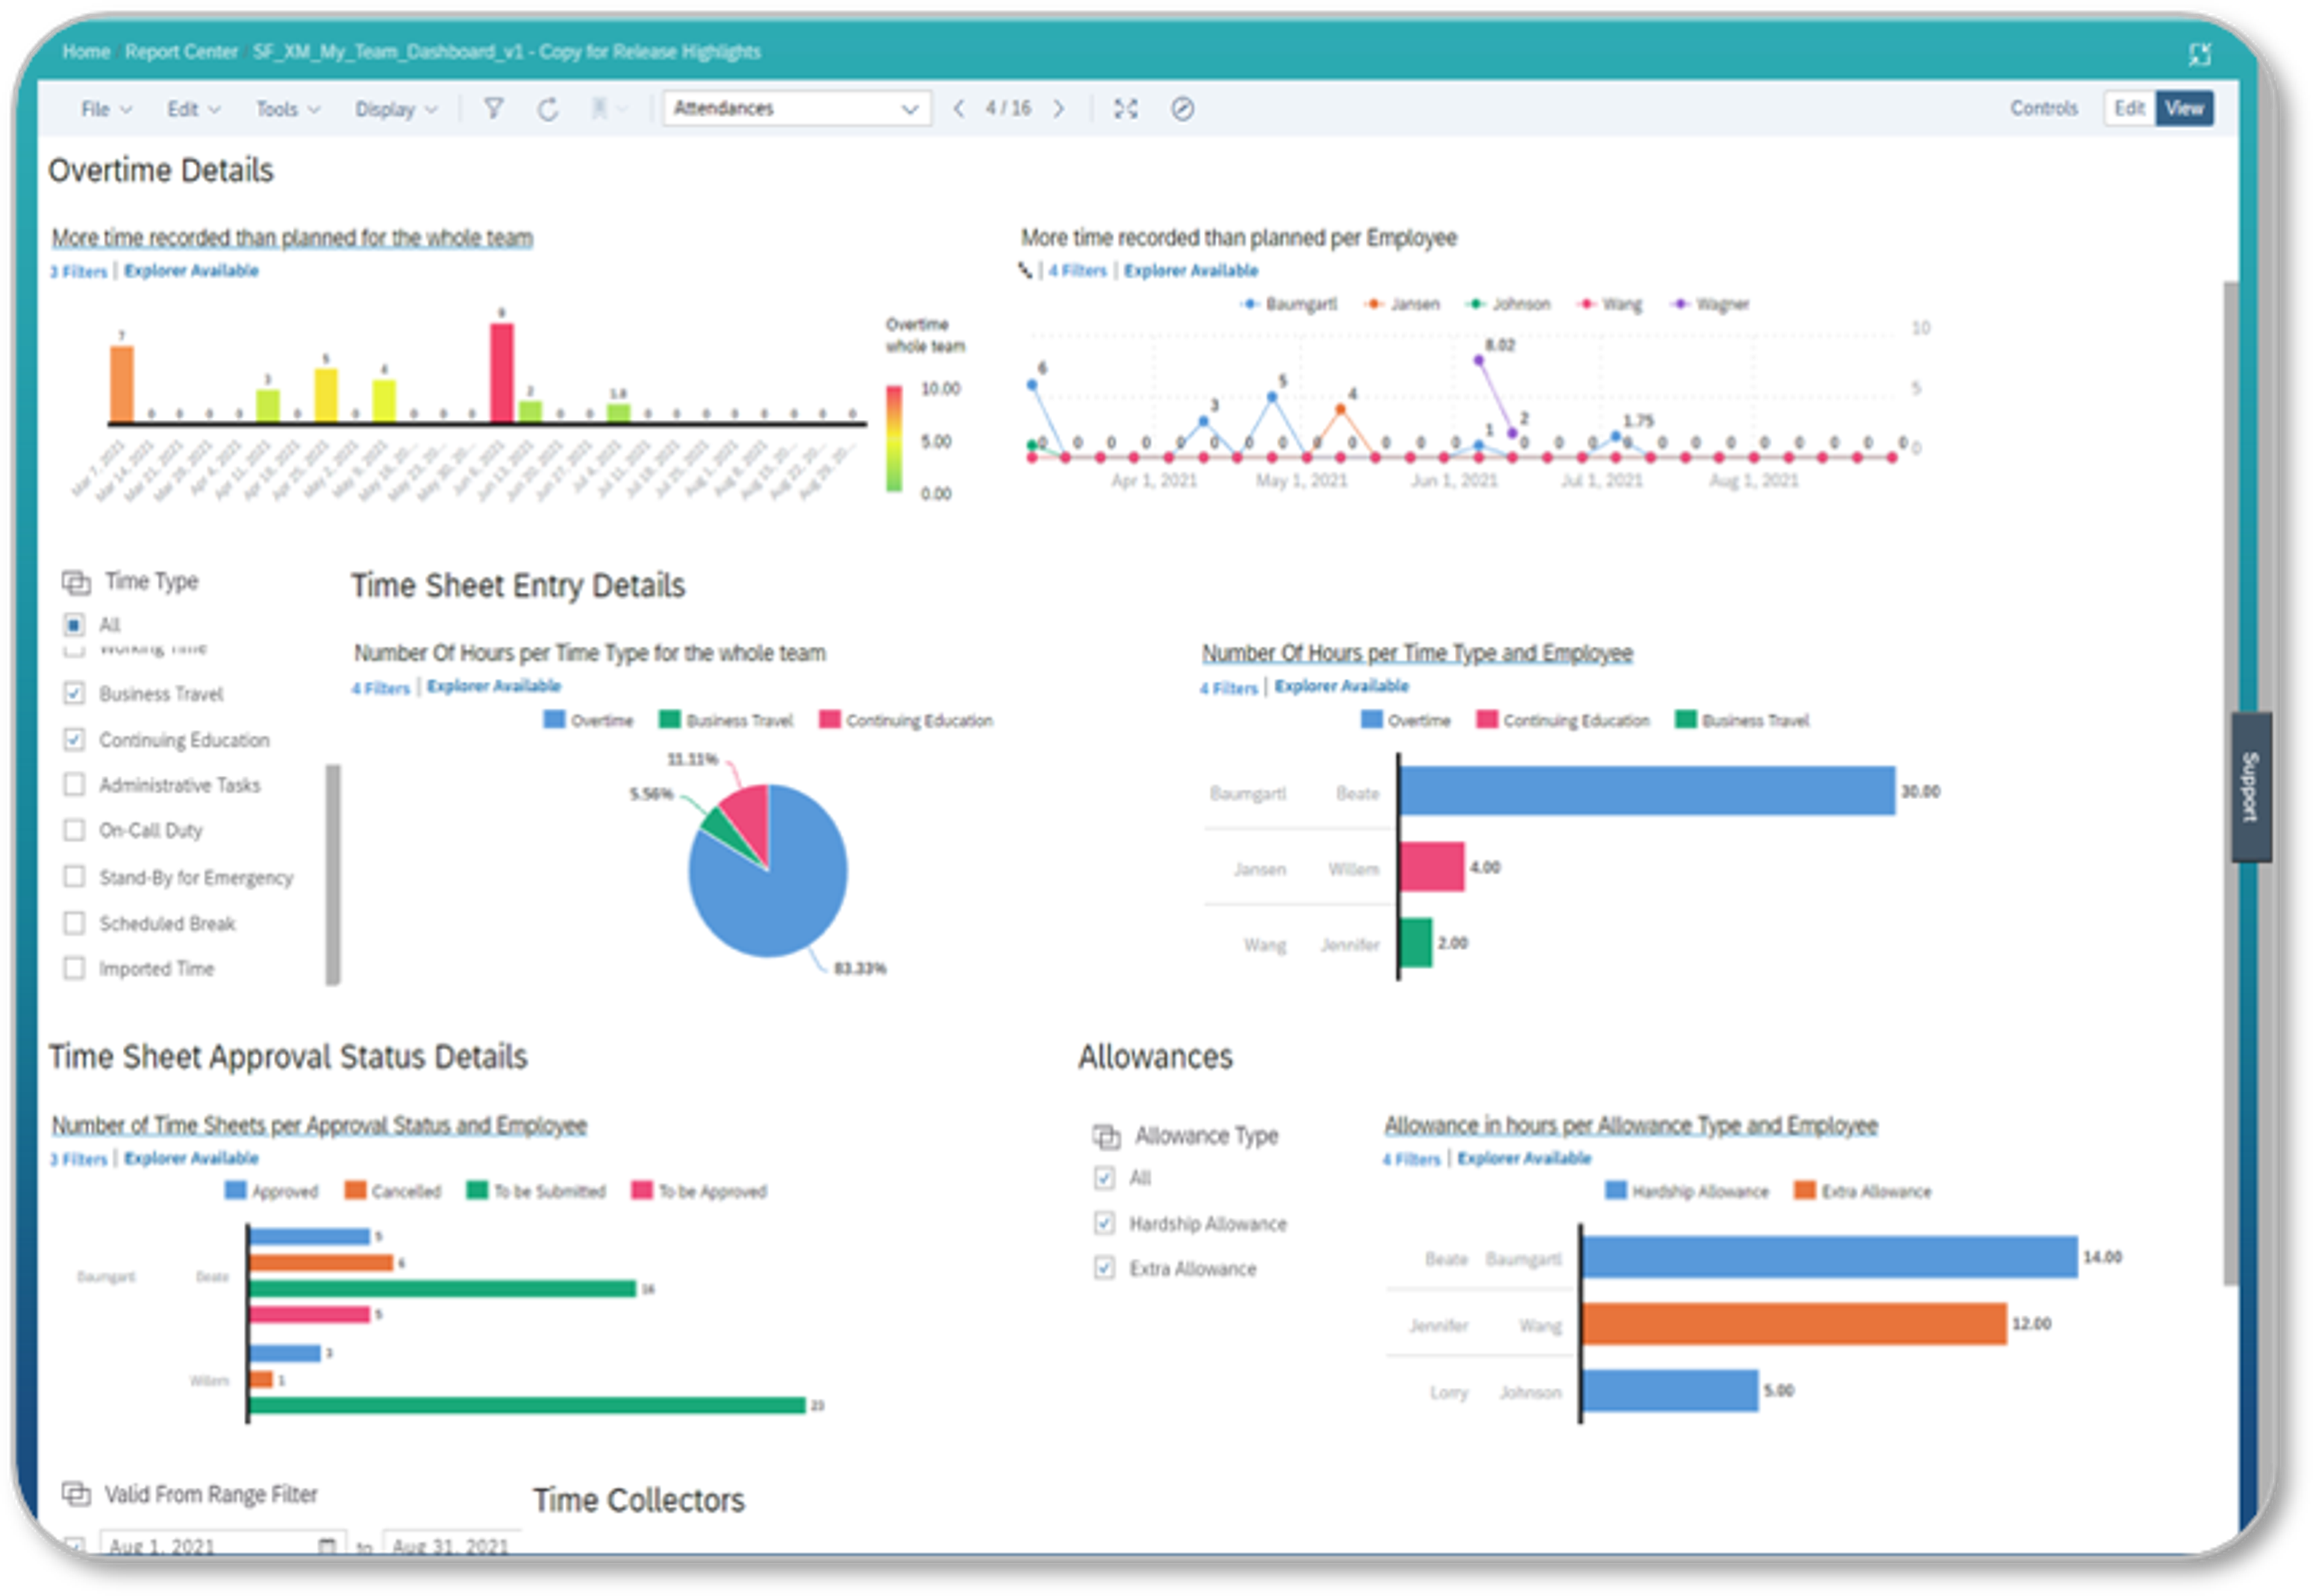2313x1596 pixels.
Task: Open the bookmark icon in toolbar
Action: click(599, 108)
